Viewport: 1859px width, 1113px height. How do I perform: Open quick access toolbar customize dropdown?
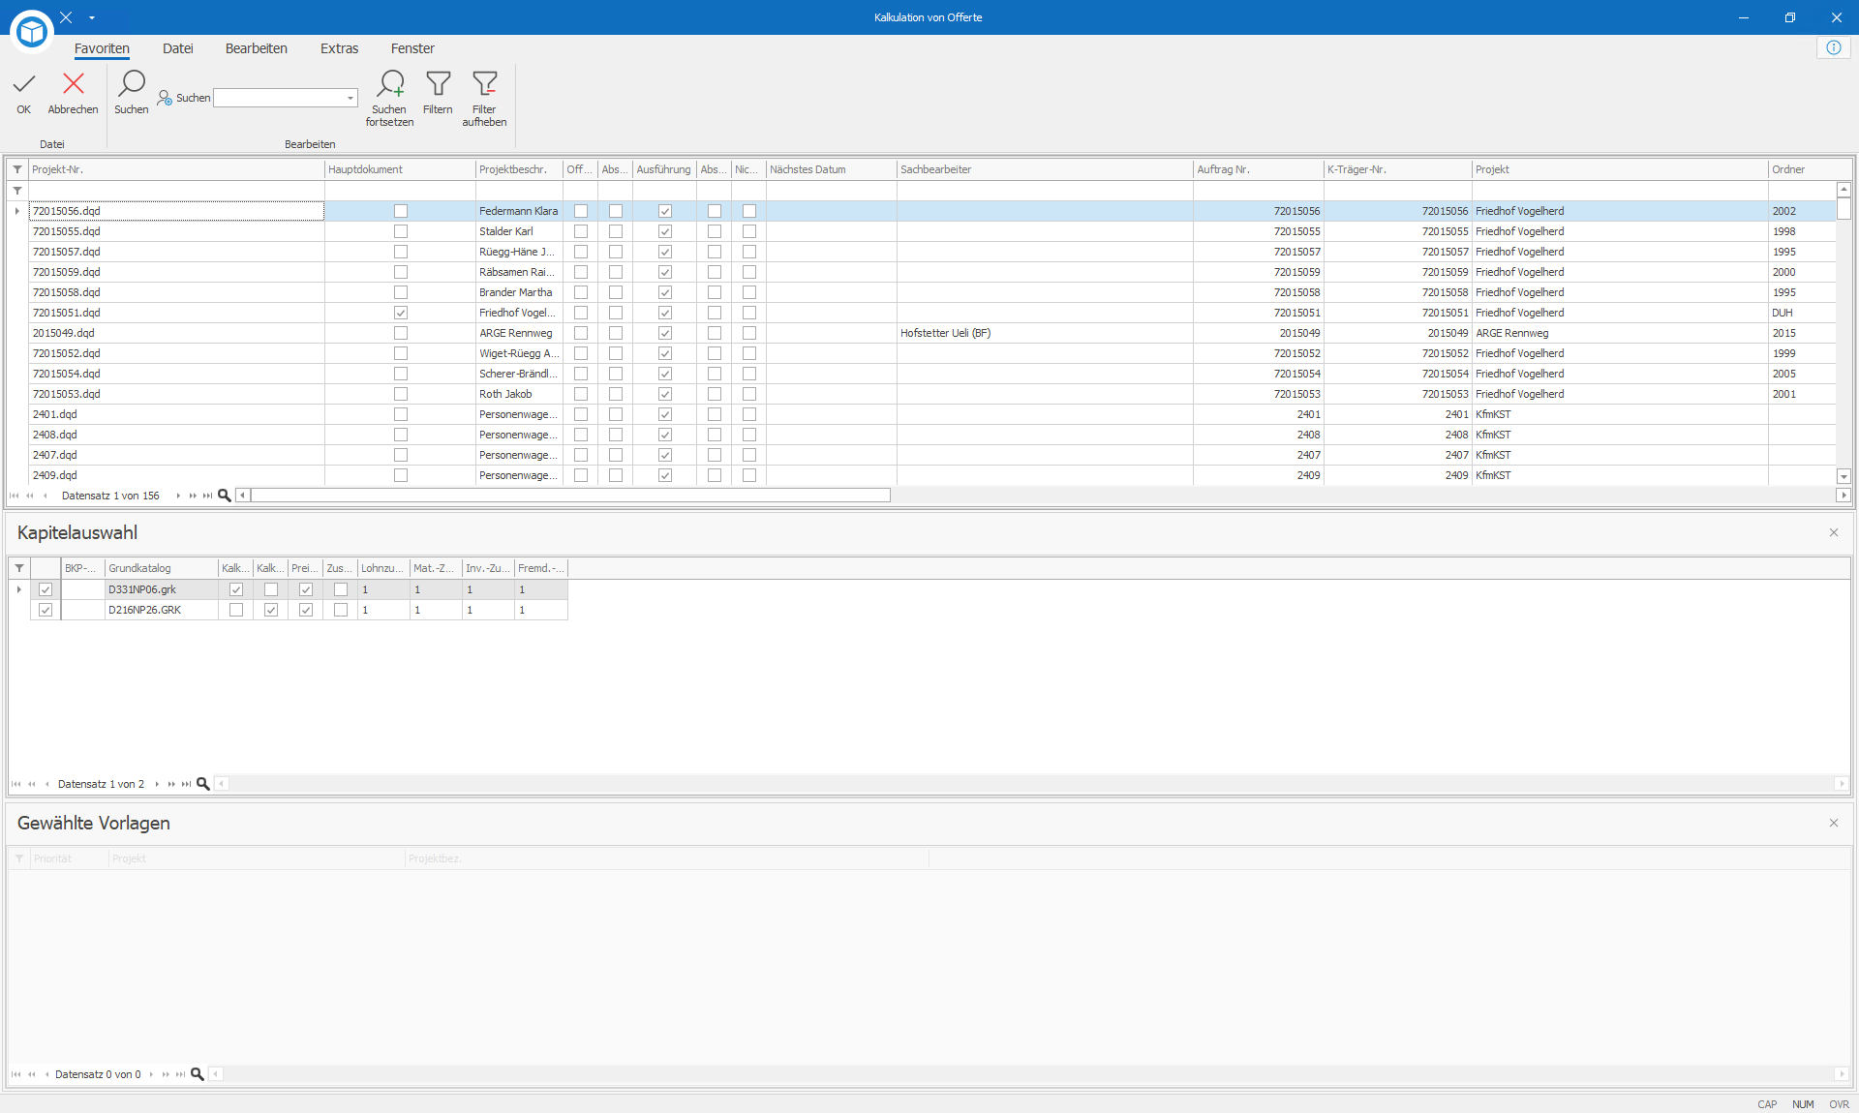pos(92,17)
